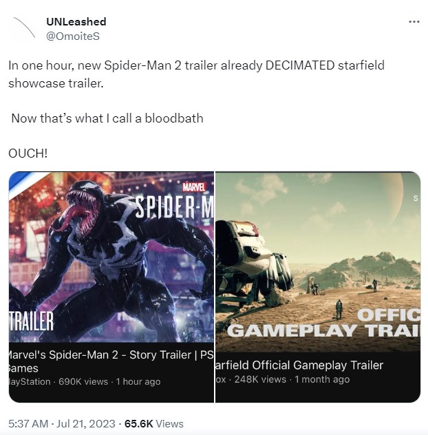The image size is (428, 435).
Task: Click the Jul 21, 2023 date
Action: (86, 423)
